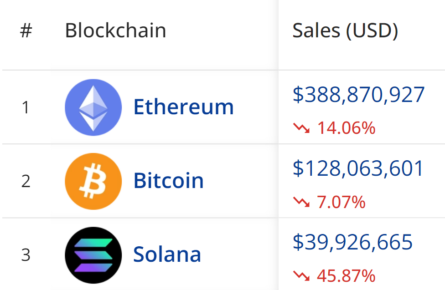Click Solana's red downtrend arrow icon
Screen dimensions: 445x290
pyautogui.click(x=301, y=275)
